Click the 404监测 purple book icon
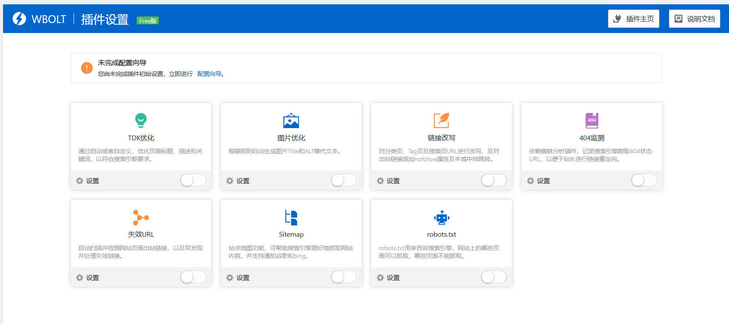 592,120
